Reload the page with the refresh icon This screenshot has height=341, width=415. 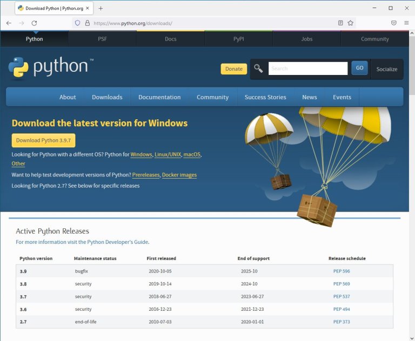pyautogui.click(x=34, y=23)
